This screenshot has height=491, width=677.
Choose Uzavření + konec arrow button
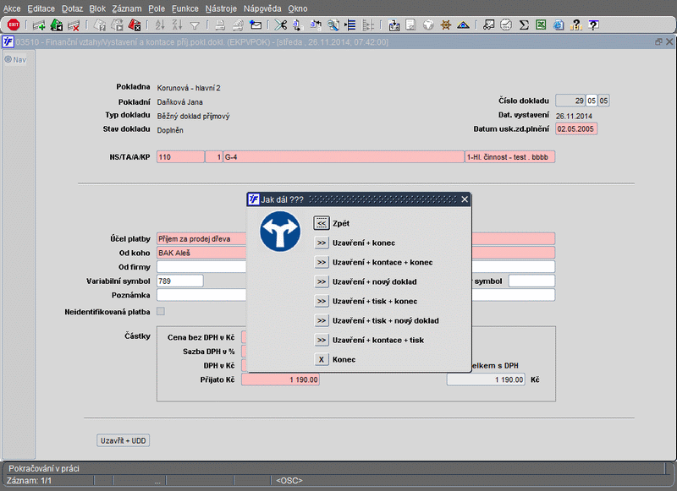pyautogui.click(x=321, y=243)
